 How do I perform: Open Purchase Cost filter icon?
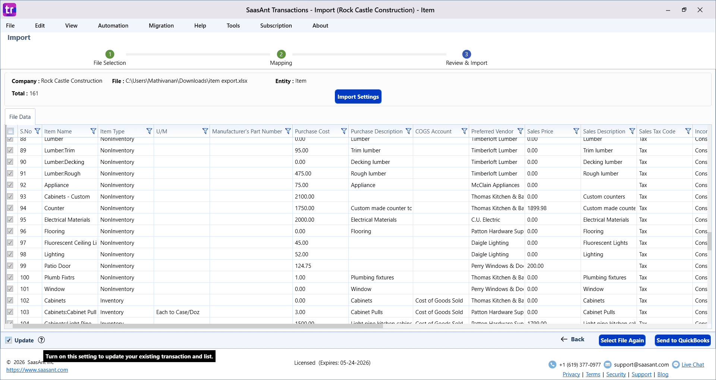(344, 131)
